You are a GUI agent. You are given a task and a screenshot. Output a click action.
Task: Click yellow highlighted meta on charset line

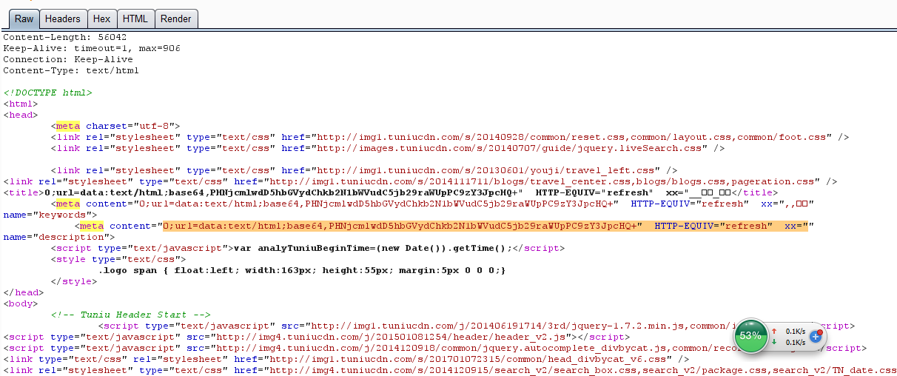click(x=68, y=126)
